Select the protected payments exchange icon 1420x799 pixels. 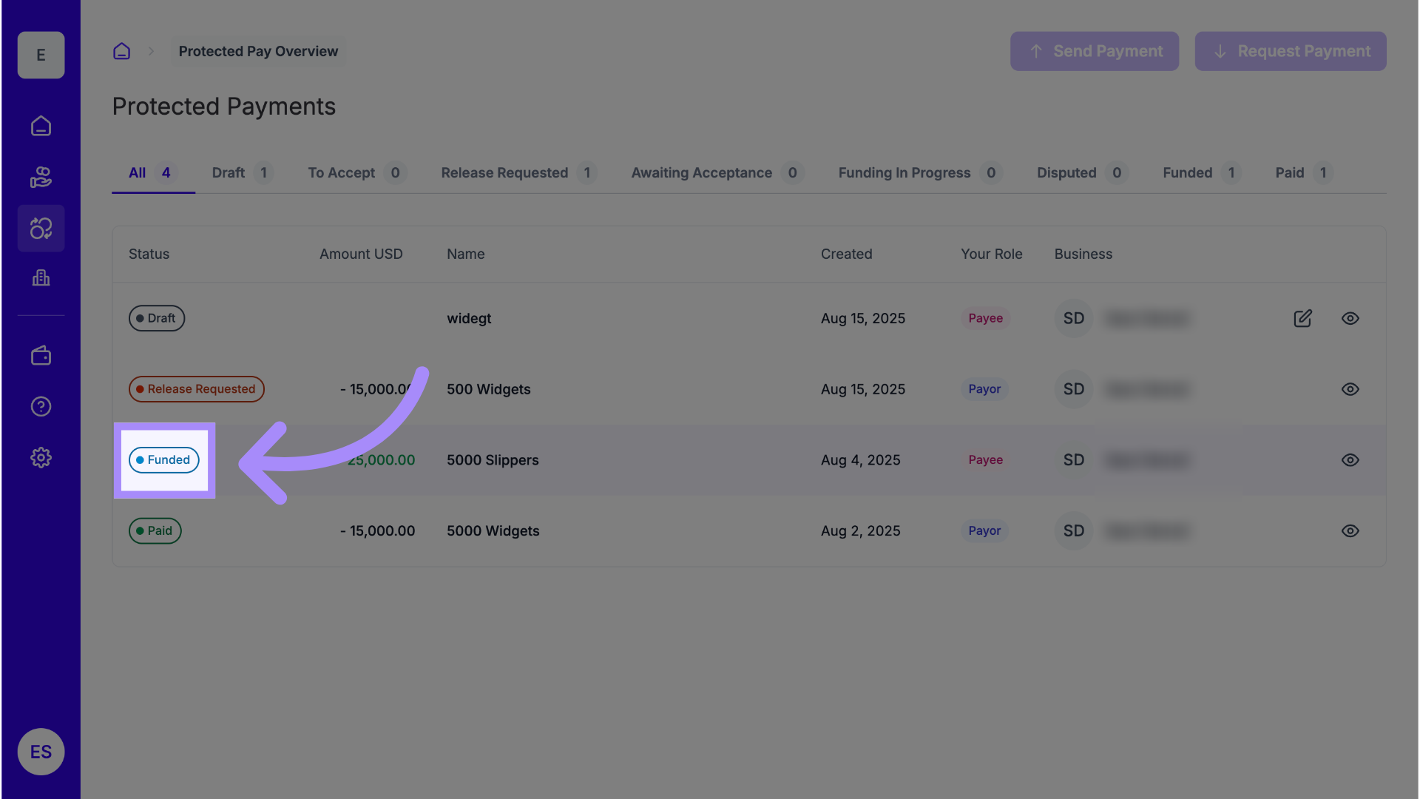41,229
